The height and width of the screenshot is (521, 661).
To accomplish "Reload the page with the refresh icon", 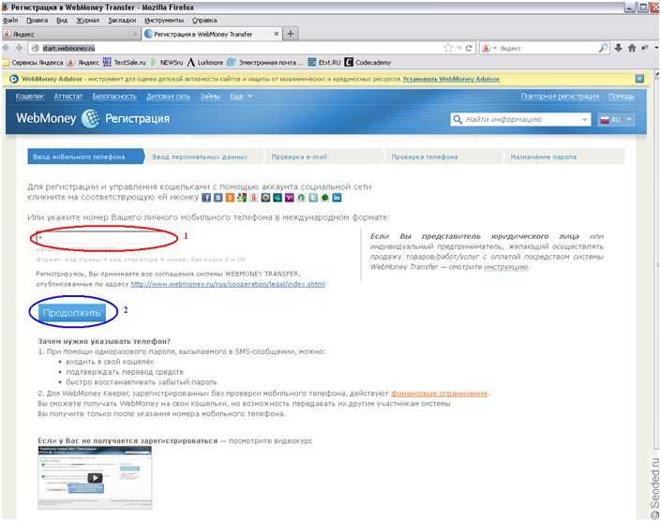I will pyautogui.click(x=469, y=48).
